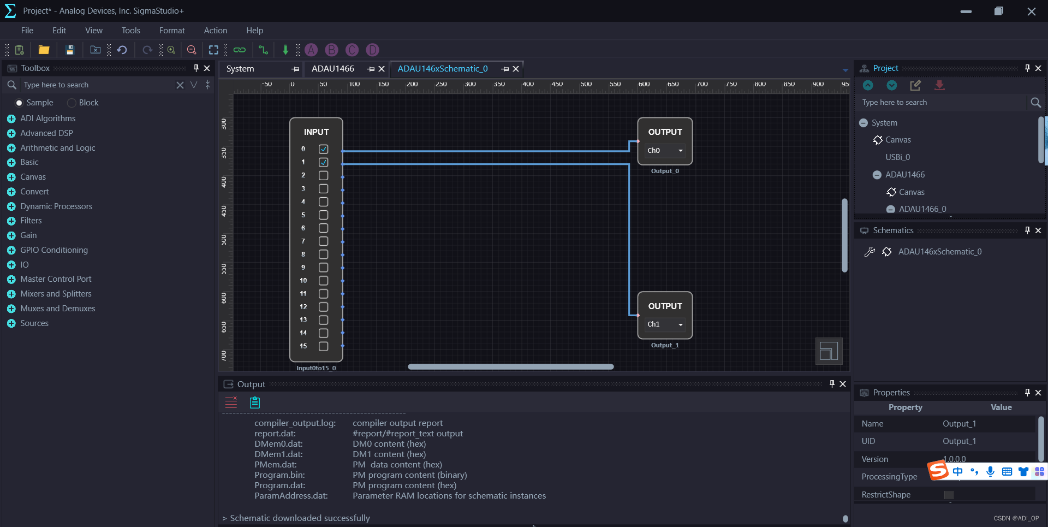Screen dimensions: 1048x527
Task: Select the purple D toolbar button
Action: click(x=372, y=50)
